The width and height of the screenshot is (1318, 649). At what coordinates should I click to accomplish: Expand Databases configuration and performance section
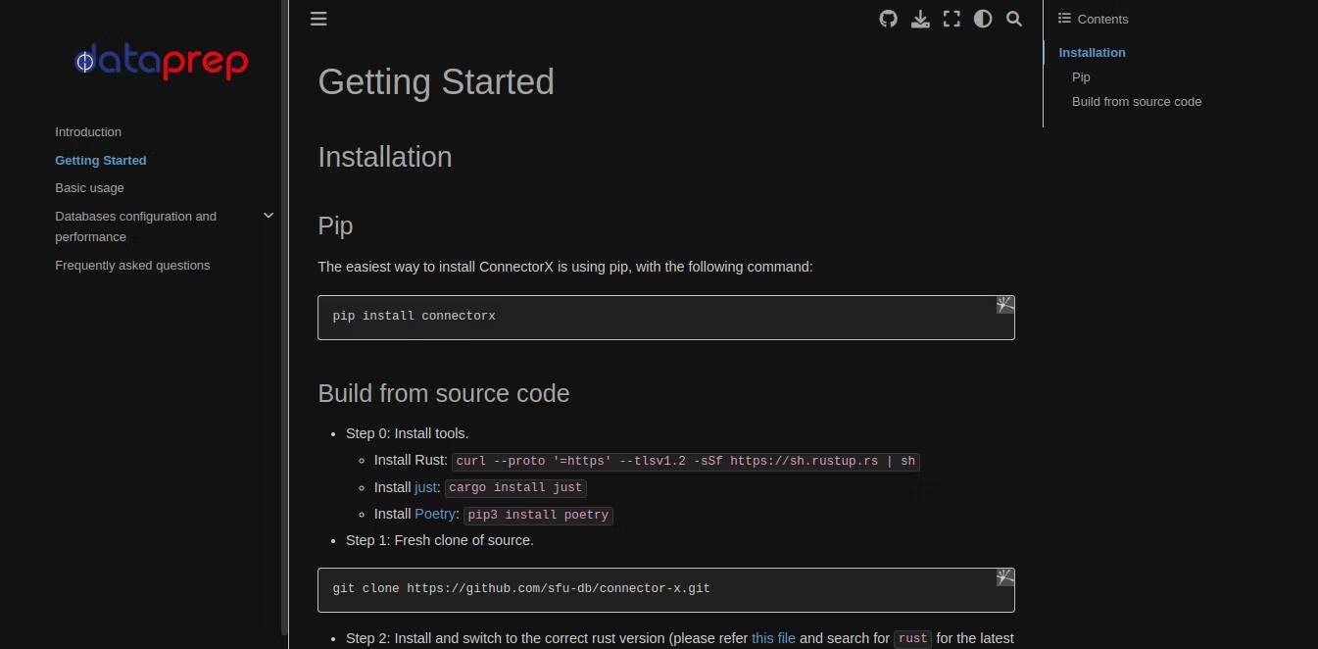point(268,215)
